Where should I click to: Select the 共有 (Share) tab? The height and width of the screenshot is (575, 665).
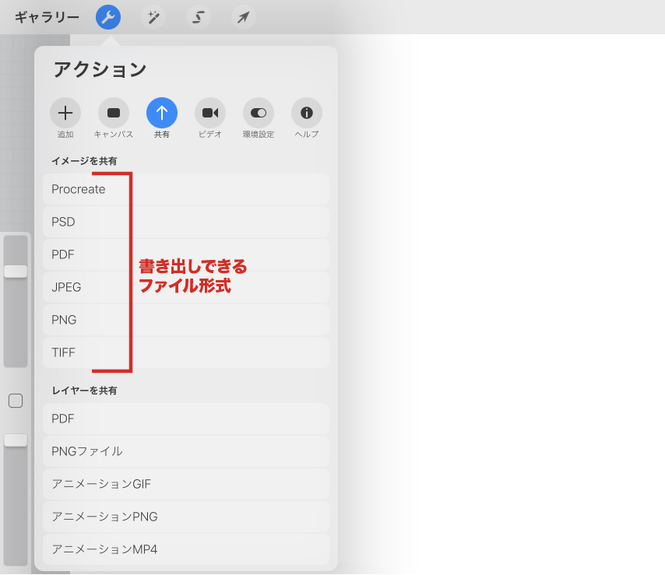[x=162, y=118]
